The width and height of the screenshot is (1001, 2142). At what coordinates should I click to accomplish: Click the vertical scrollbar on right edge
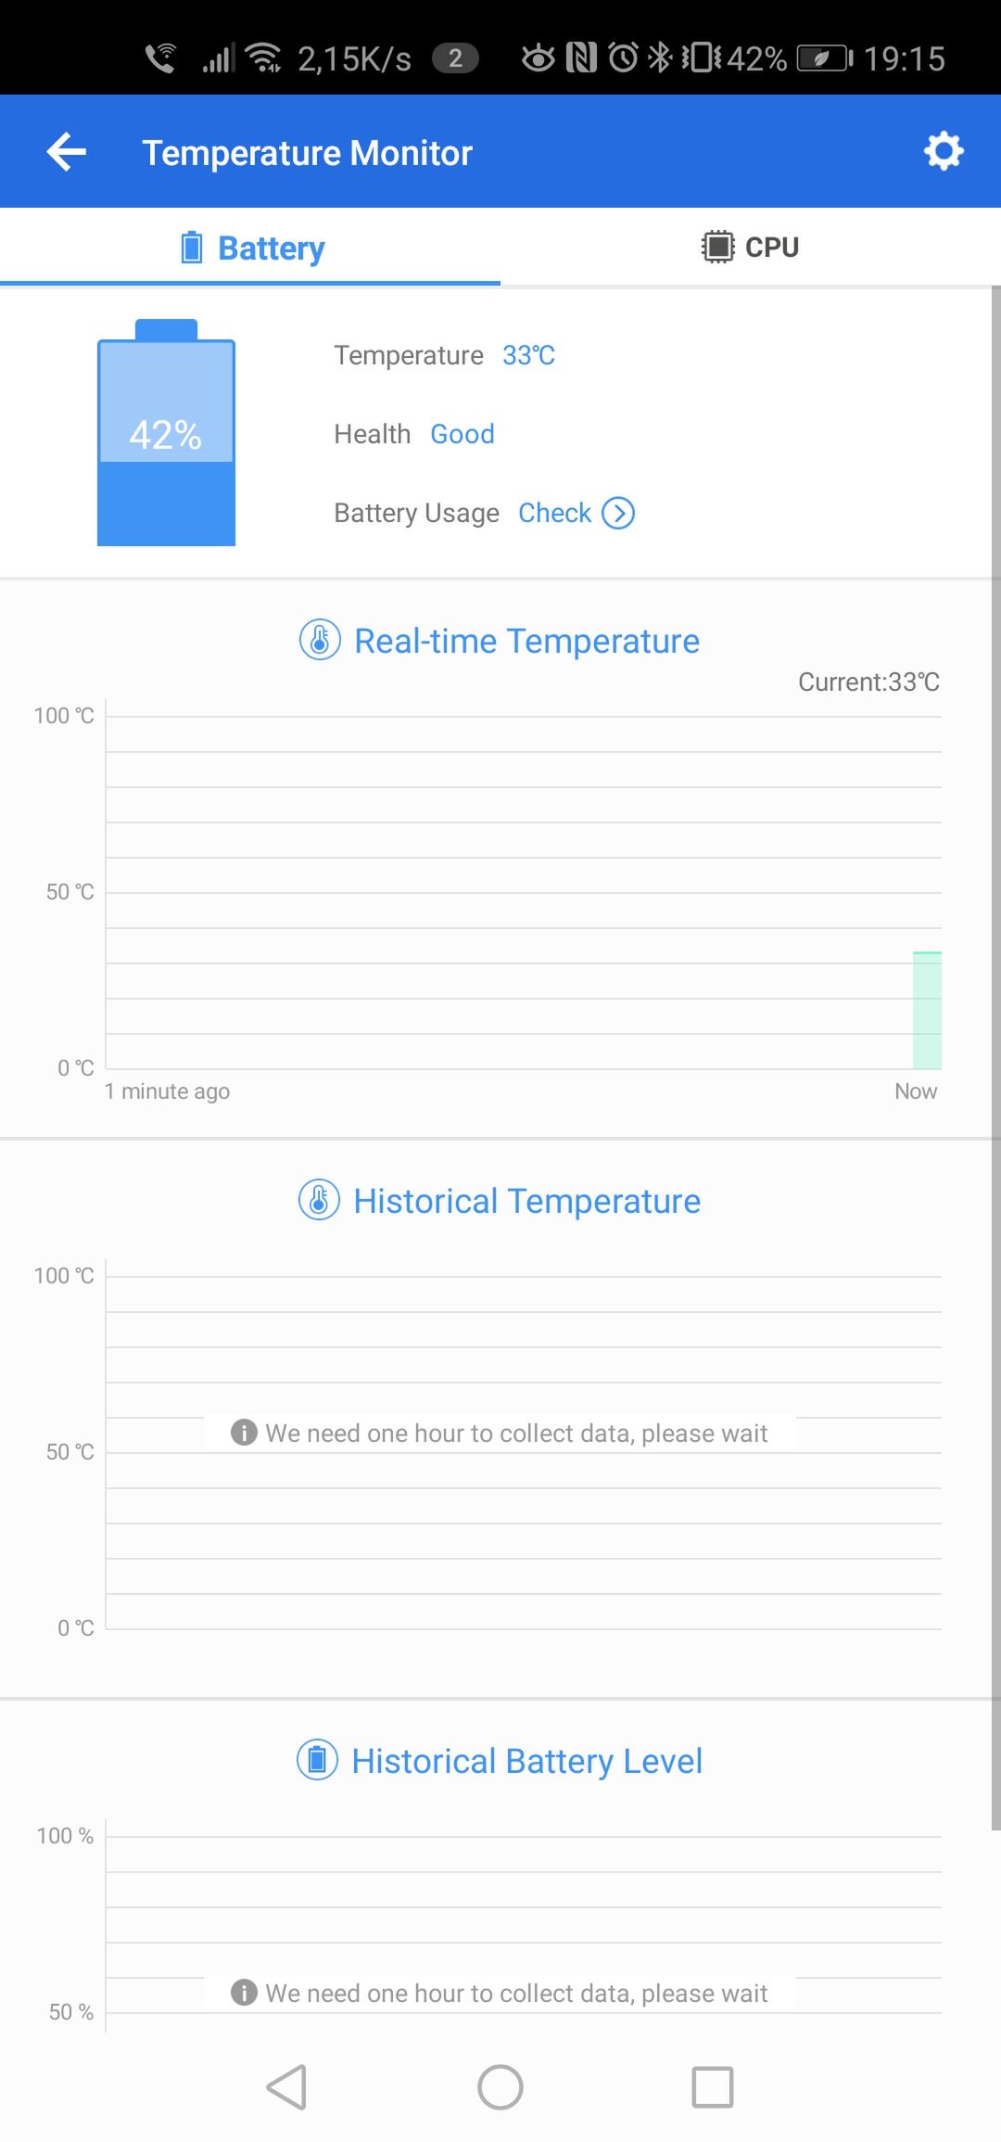tap(995, 1057)
